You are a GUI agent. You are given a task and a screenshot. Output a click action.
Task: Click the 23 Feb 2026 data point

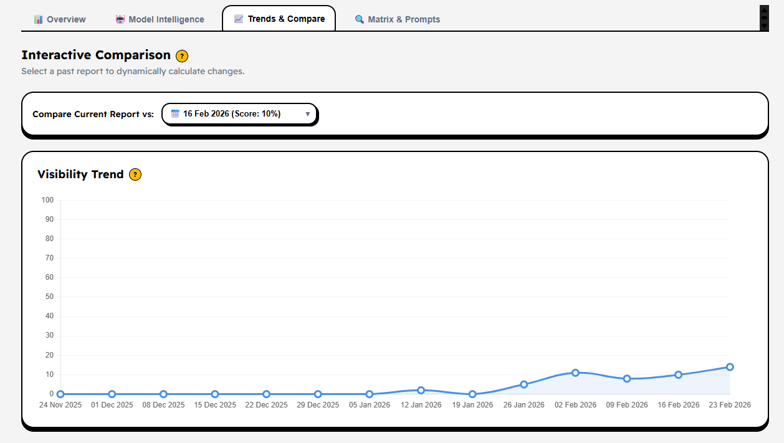tap(730, 367)
